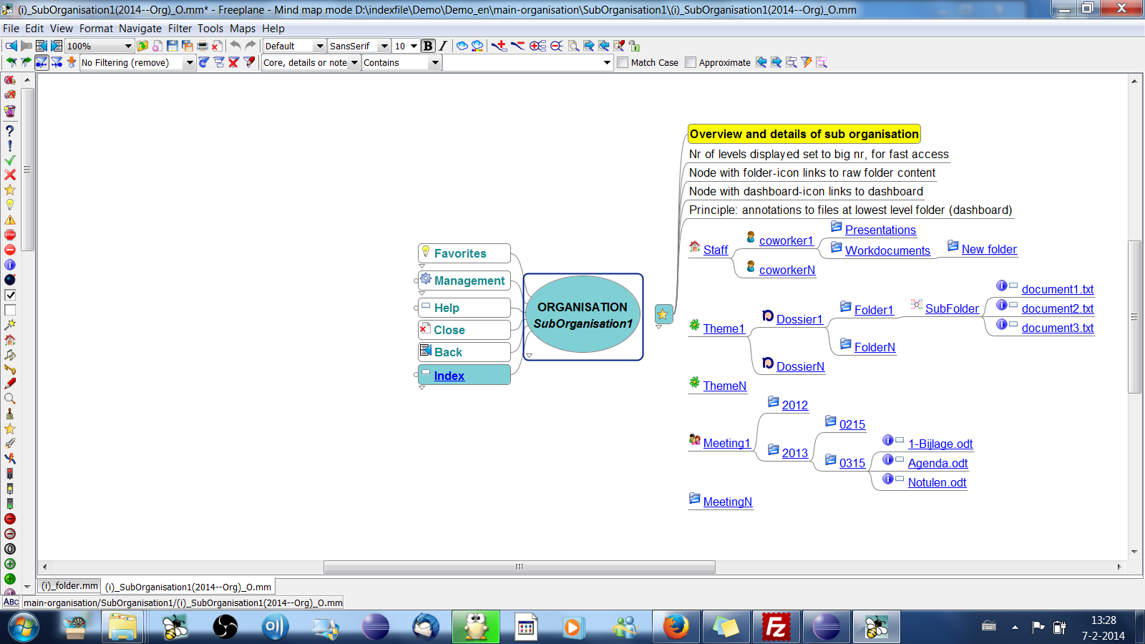Open an existing map file
This screenshot has height=644, width=1145.
(x=142, y=45)
